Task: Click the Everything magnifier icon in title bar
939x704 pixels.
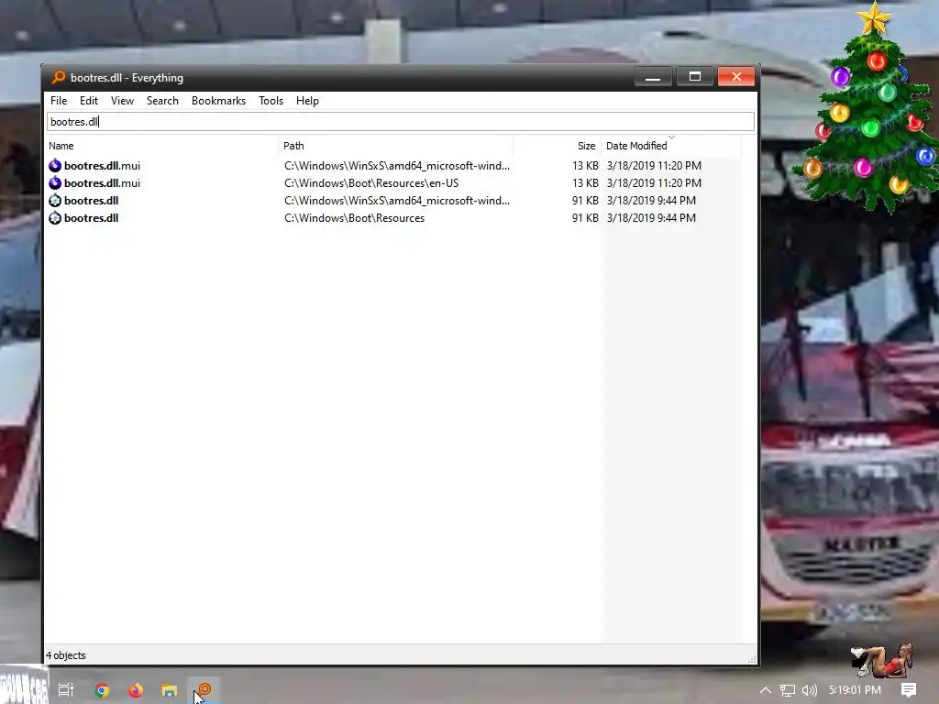Action: [58, 77]
